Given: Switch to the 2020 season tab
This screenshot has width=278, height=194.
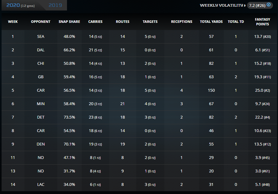Looking at the screenshot, I should click(x=21, y=5).
